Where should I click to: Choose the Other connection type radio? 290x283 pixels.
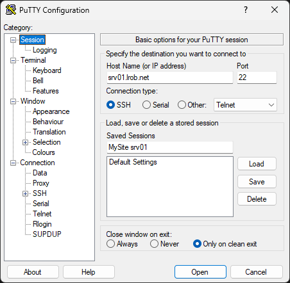tap(182, 105)
